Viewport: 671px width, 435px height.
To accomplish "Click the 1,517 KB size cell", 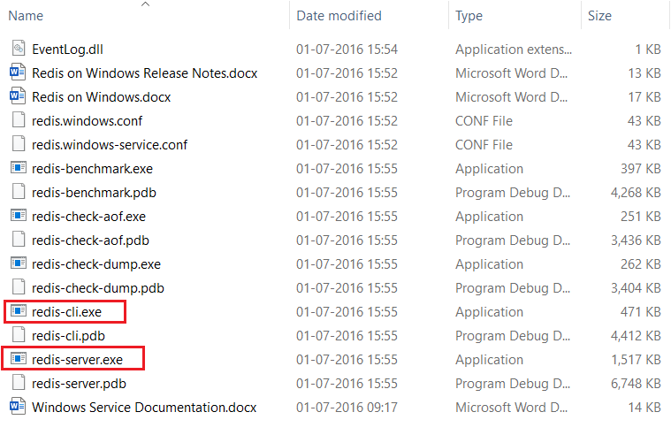I will tap(636, 360).
